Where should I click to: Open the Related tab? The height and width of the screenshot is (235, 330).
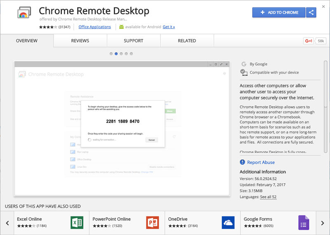[x=187, y=41]
